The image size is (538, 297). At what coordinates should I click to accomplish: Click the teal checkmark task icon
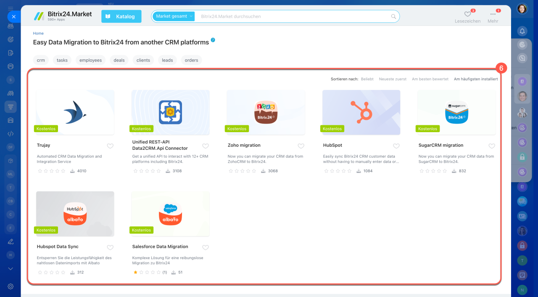click(x=522, y=275)
